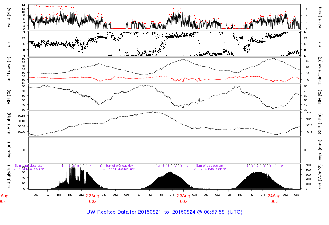Select the 'rad (W/m^2)' axis label
The image size is (329, 225).
point(320,177)
